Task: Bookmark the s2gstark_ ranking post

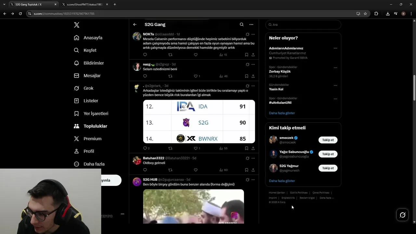Action: point(247,148)
